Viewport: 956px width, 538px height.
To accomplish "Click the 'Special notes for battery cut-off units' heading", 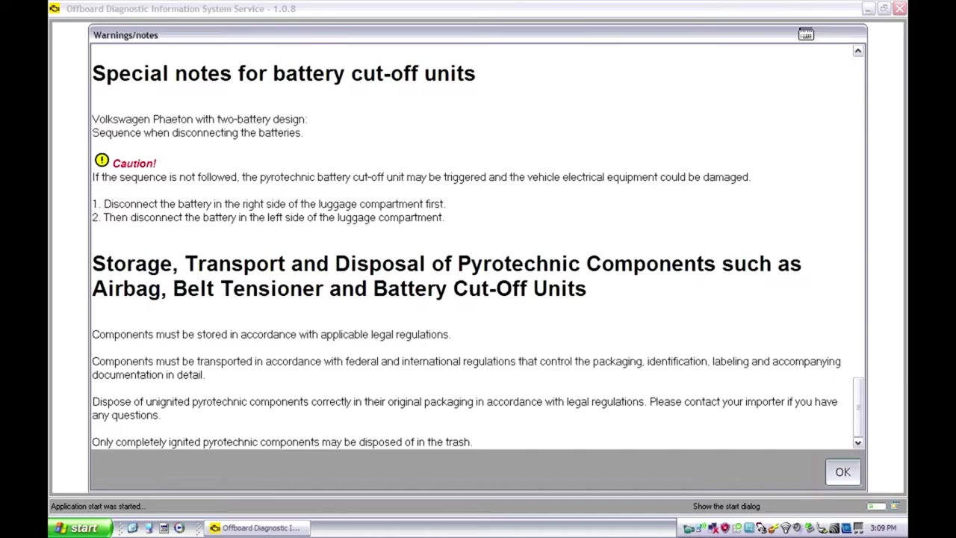I will 284,73.
